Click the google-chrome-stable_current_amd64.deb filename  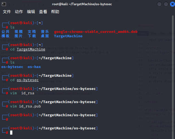[x=96, y=32]
